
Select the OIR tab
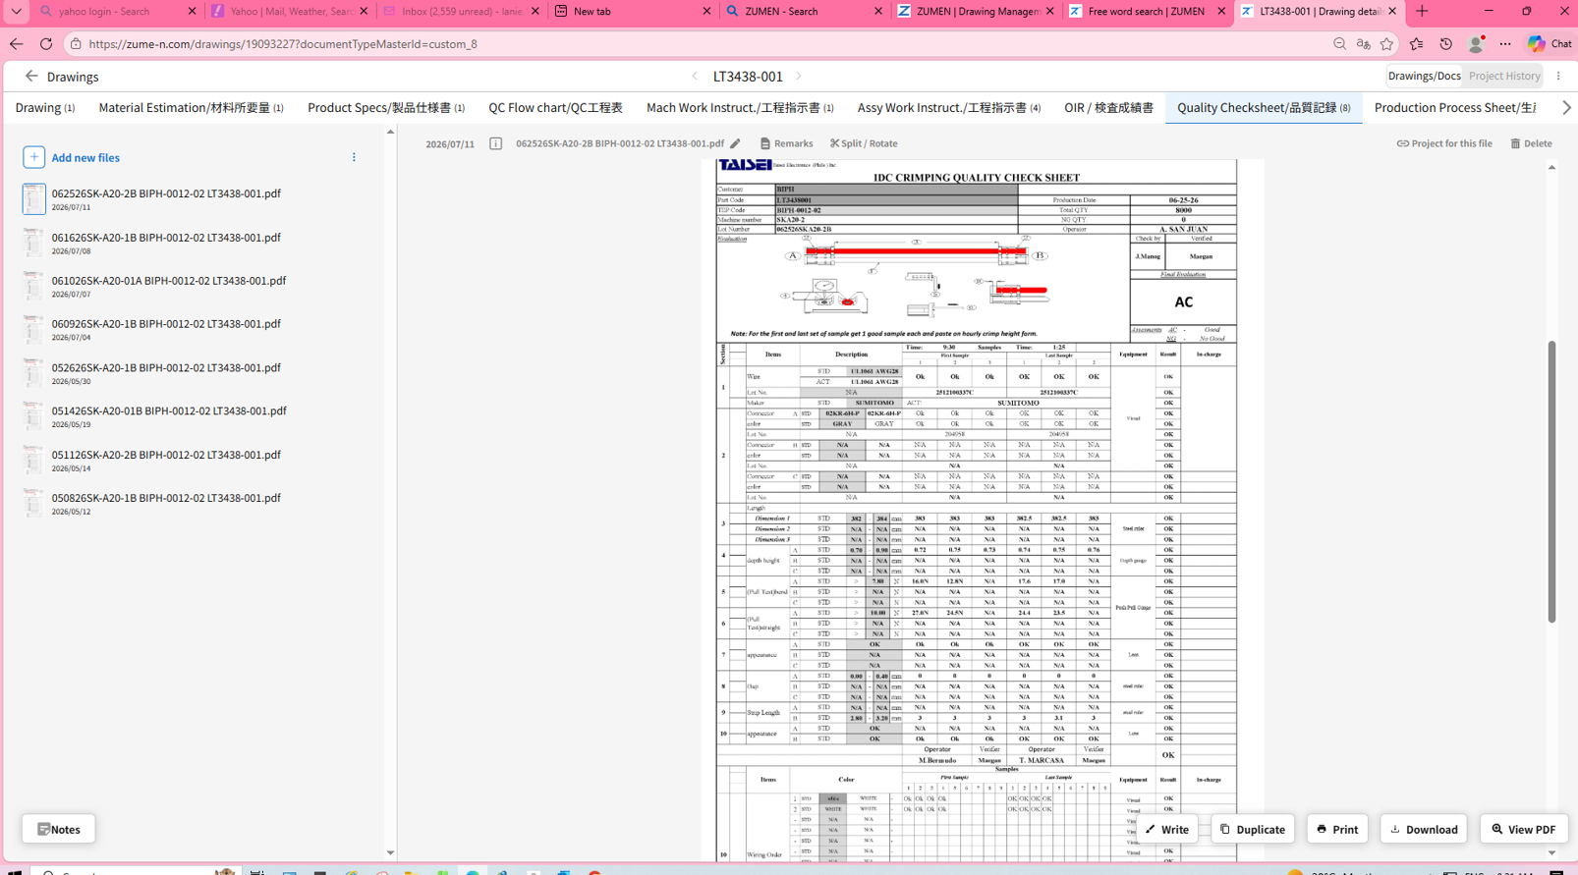1108,108
